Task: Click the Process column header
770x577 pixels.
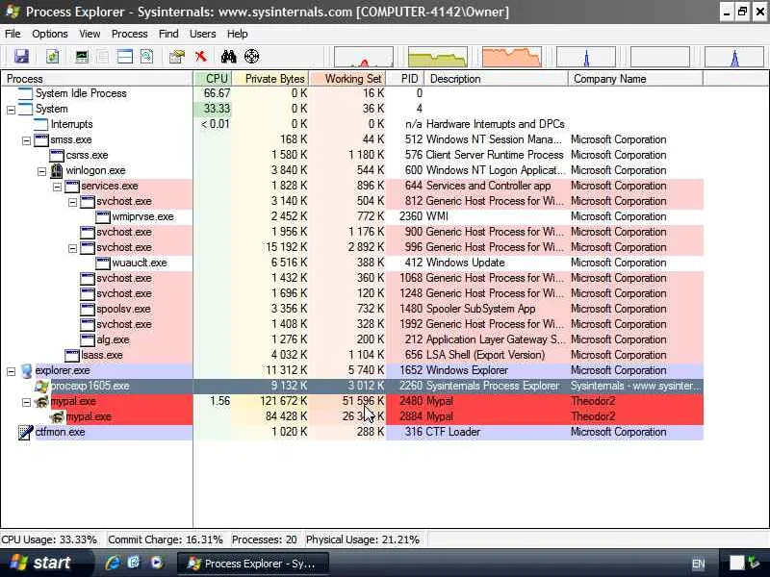Action: click(x=97, y=79)
